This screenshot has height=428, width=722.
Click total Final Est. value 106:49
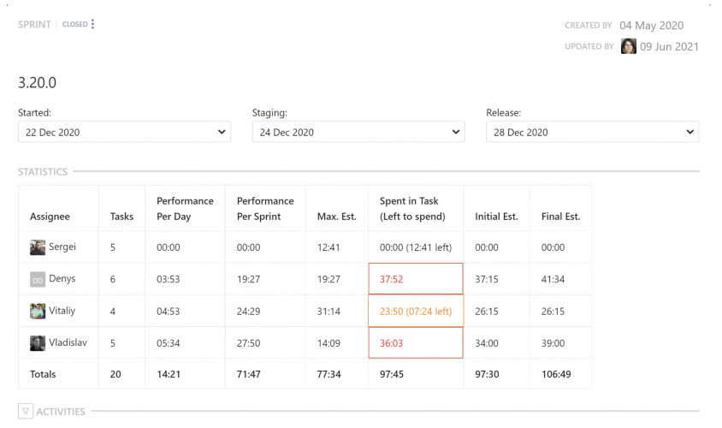pyautogui.click(x=556, y=374)
